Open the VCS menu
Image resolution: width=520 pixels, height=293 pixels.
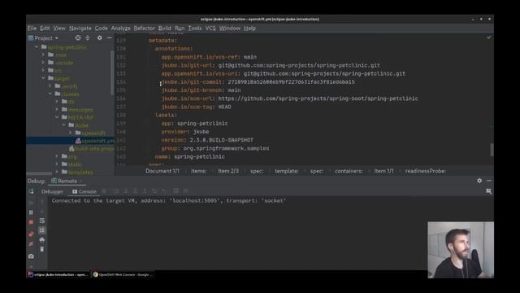coord(210,28)
